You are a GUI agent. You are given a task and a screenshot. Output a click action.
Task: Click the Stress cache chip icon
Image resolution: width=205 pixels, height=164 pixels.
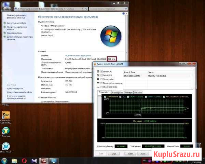click(x=98, y=79)
